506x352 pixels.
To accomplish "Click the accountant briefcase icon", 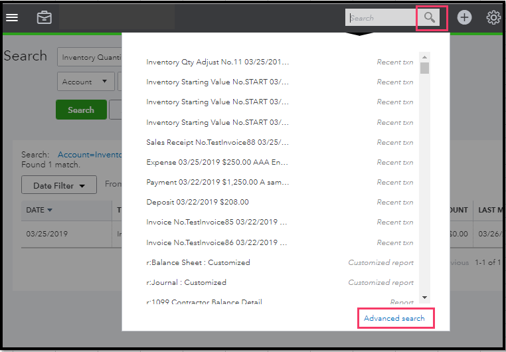I will pyautogui.click(x=44, y=17).
